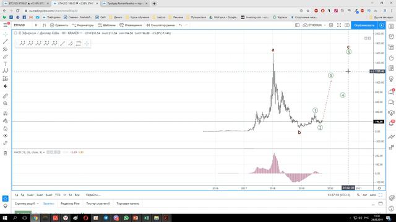Click the first Elliott wave tool in floating toolbar
396x222 pixels.
click(x=22, y=43)
